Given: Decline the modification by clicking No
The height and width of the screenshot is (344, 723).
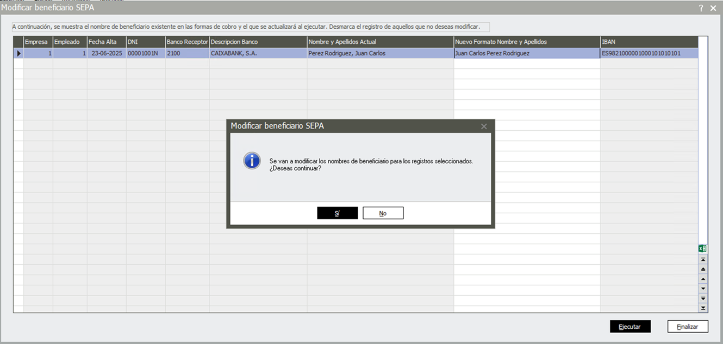Looking at the screenshot, I should click(383, 213).
